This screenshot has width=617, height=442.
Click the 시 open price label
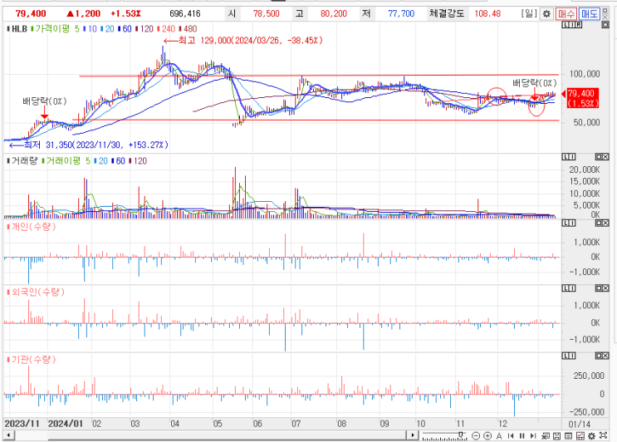click(x=233, y=14)
